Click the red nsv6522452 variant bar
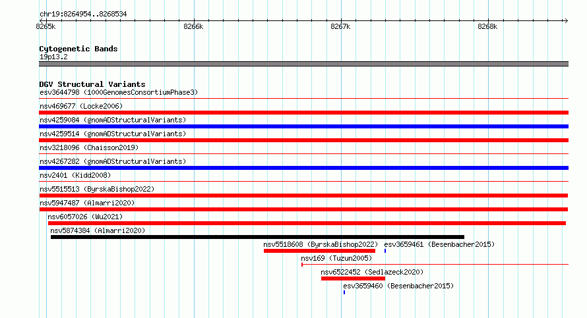The image size is (587, 318). 353,278
